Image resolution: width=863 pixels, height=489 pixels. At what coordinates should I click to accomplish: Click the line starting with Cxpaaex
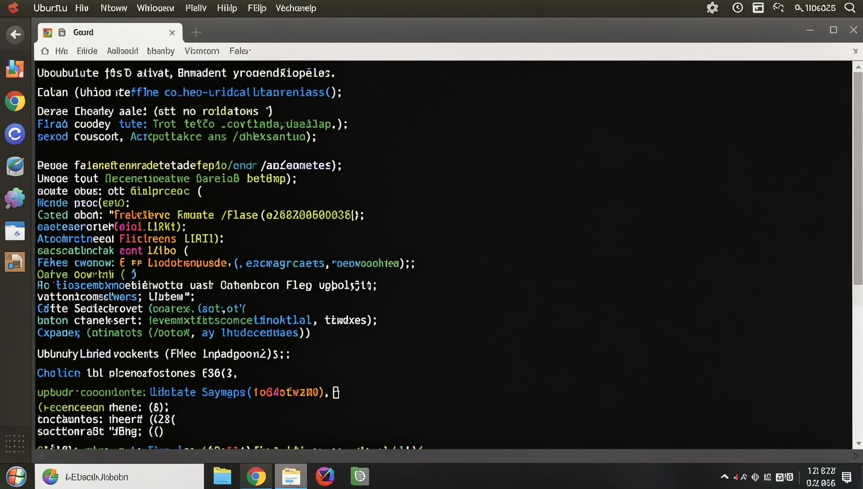point(174,333)
